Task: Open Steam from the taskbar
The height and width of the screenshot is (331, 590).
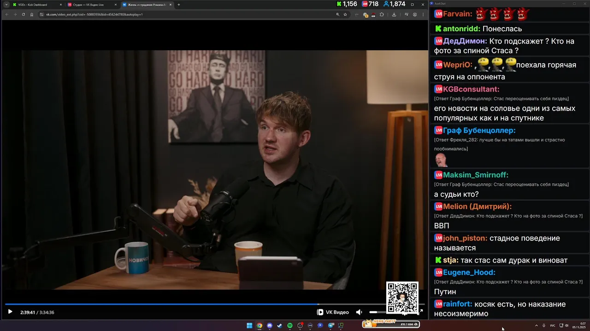Action: pyautogui.click(x=280, y=325)
